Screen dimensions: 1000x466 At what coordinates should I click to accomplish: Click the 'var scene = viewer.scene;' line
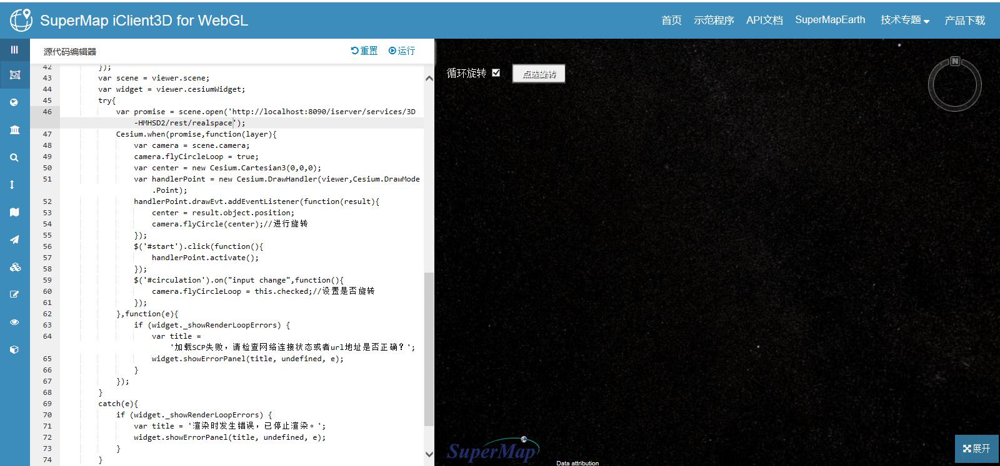(x=154, y=78)
